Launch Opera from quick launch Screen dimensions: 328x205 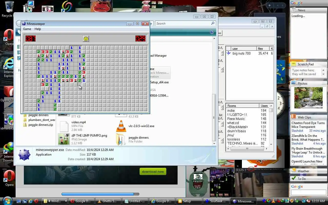(36, 201)
